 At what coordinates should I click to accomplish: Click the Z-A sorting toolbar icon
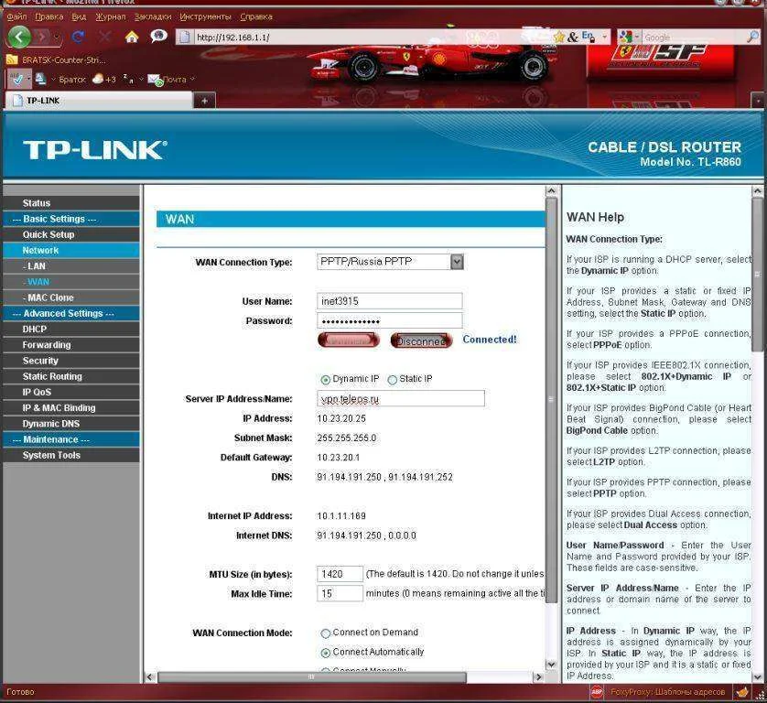128,79
